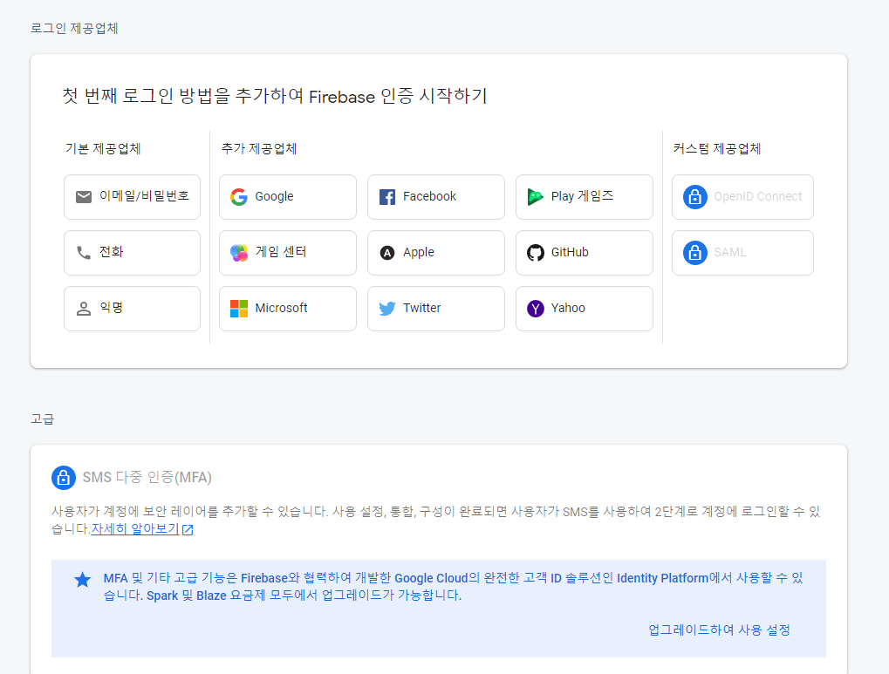Click the external link icon after 자세히 알아보기
The image size is (889, 674).
coord(188,529)
